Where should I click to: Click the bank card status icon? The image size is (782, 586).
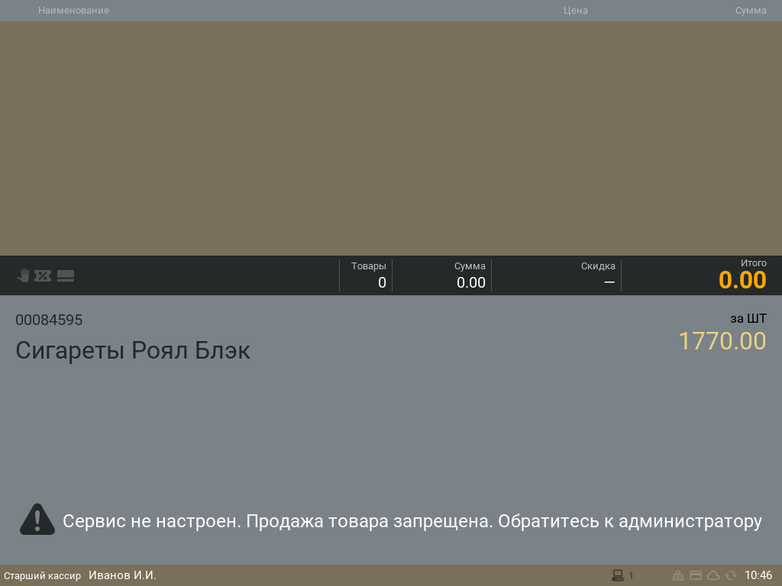696,575
